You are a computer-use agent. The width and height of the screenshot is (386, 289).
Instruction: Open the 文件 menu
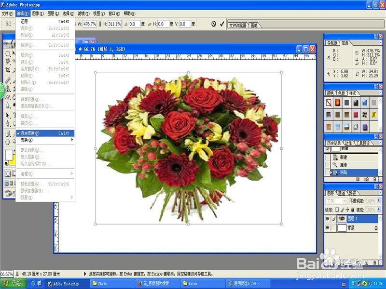pyautogui.click(x=7, y=13)
